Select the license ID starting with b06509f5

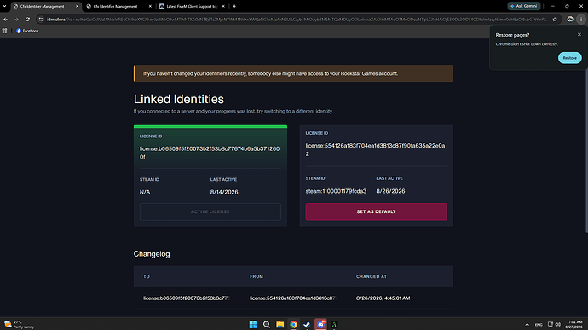[x=210, y=153]
